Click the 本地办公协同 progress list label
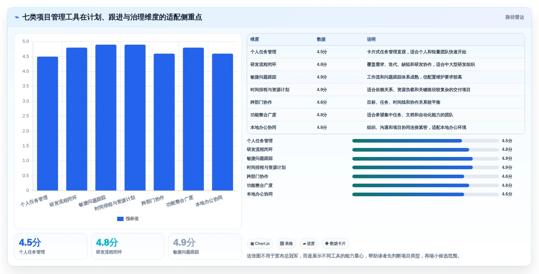 pos(260,194)
